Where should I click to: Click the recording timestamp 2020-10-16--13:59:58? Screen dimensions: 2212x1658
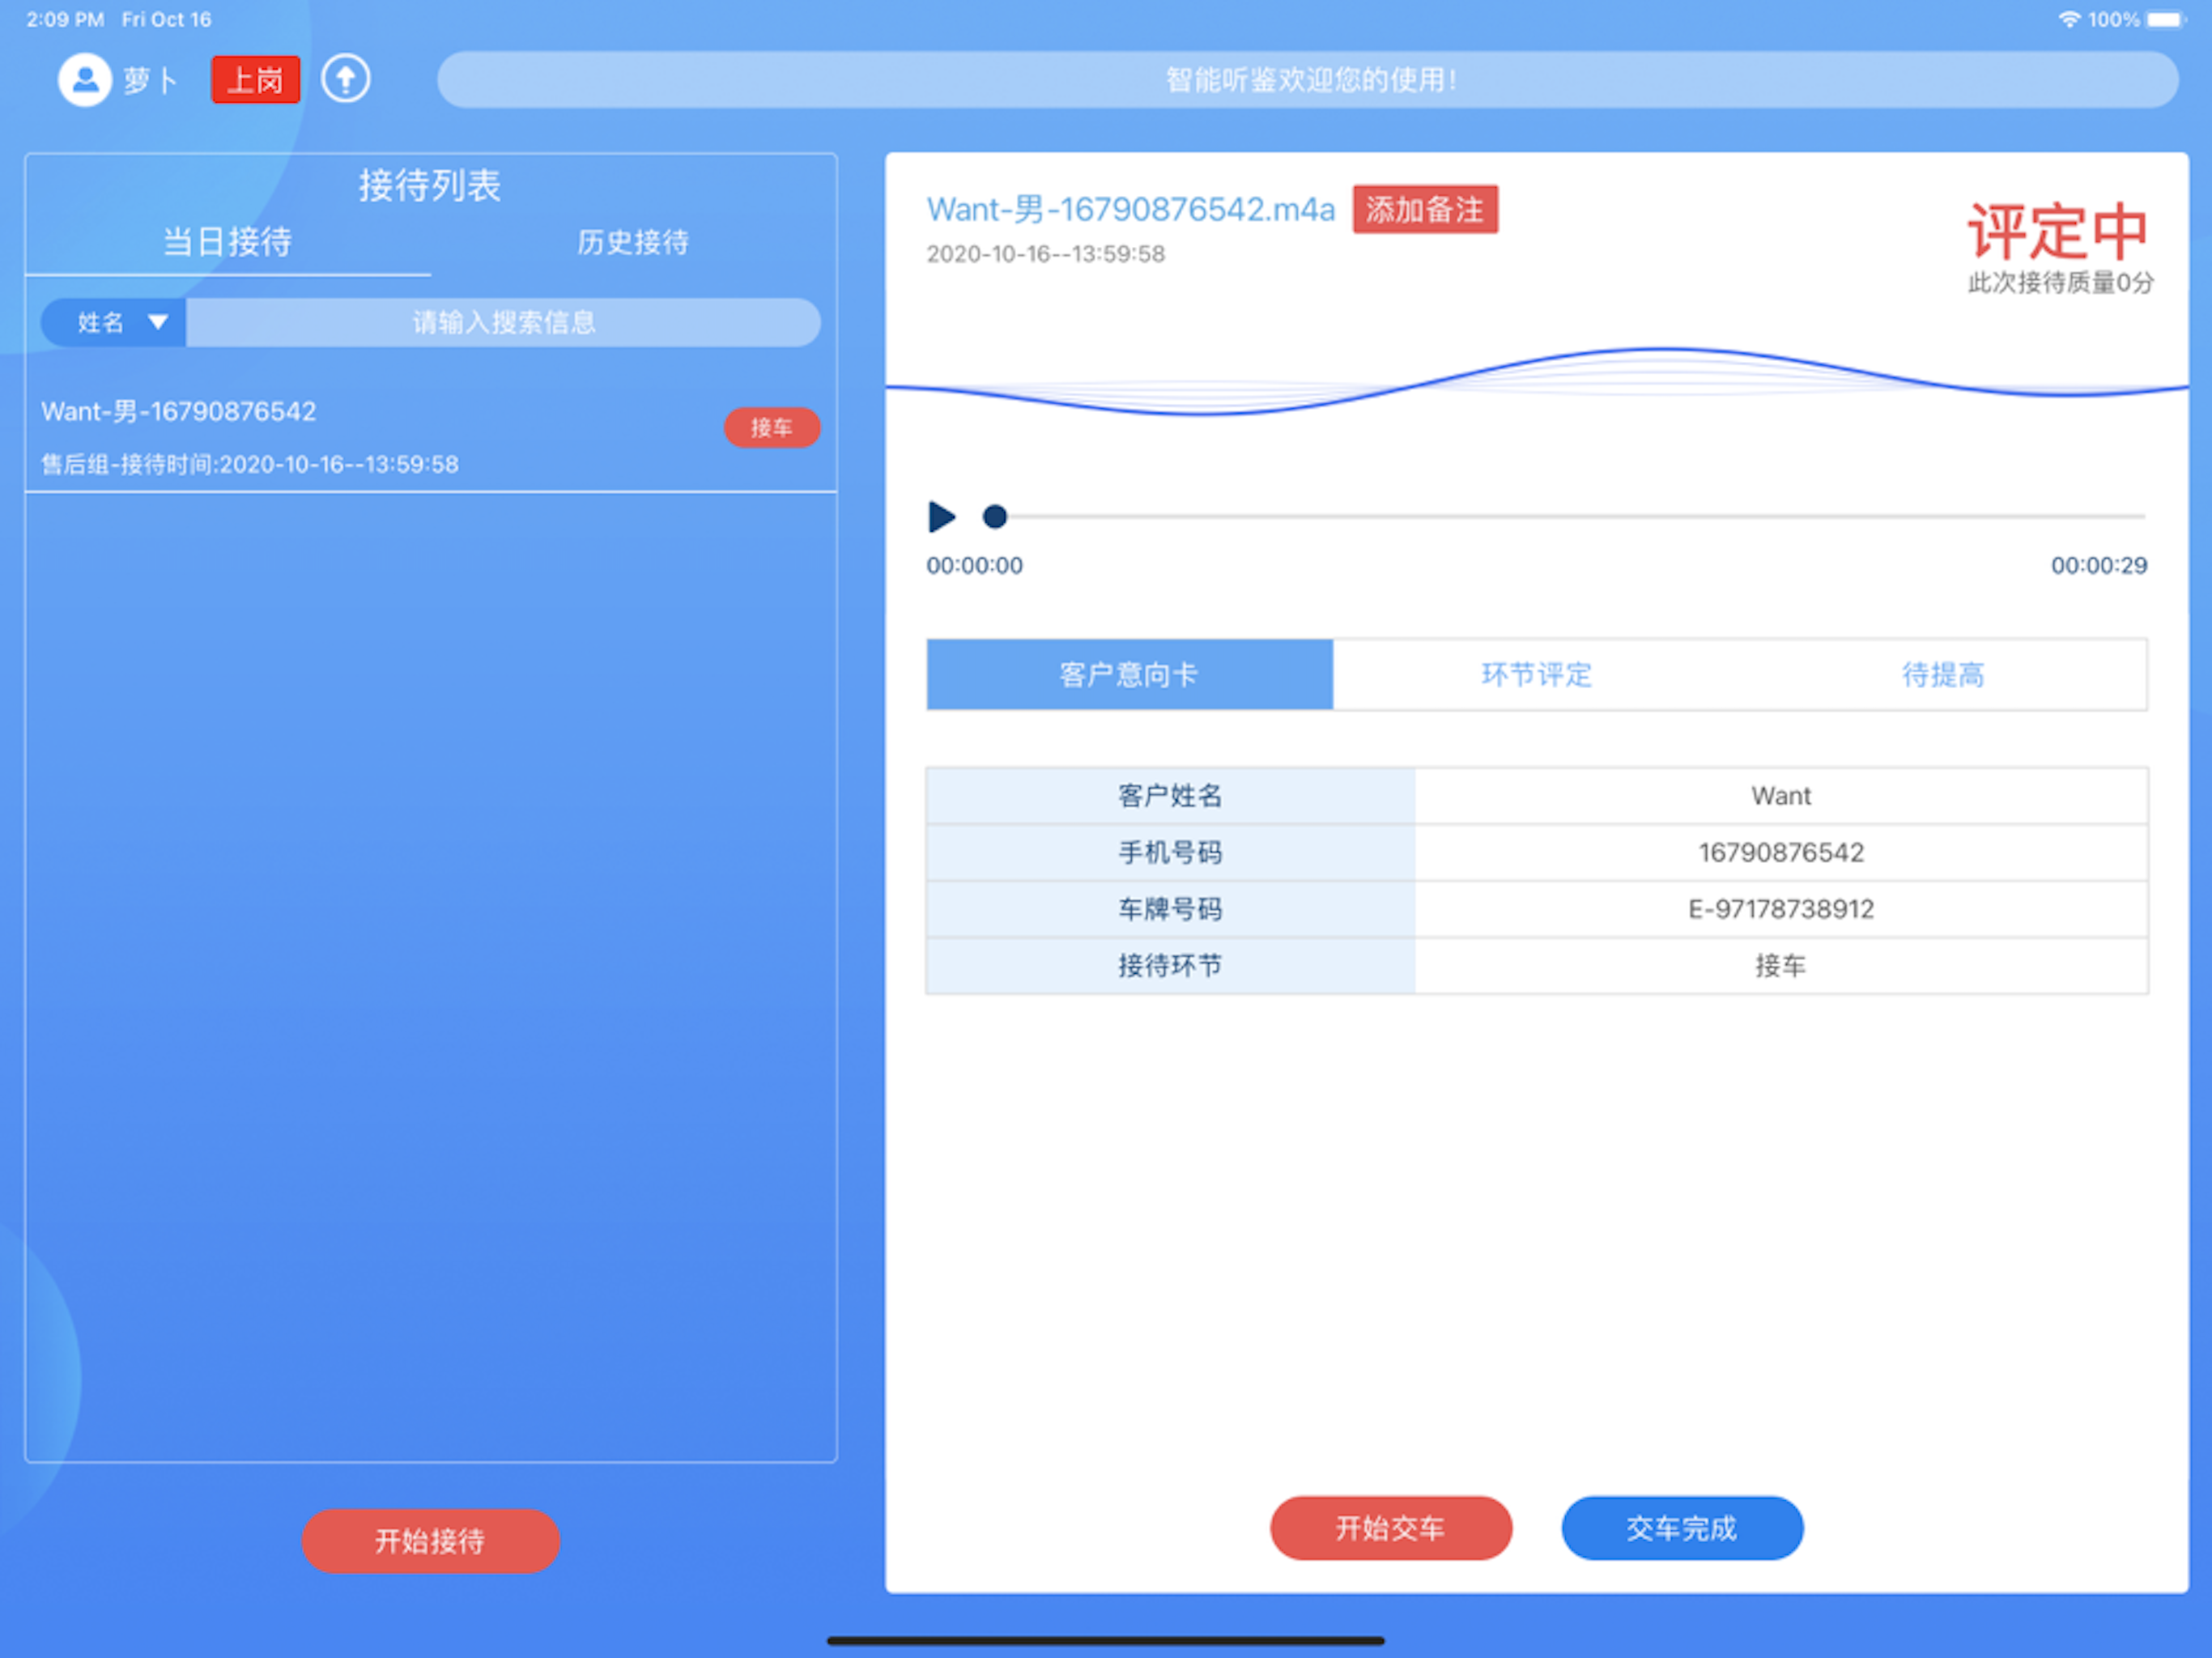click(x=1046, y=254)
